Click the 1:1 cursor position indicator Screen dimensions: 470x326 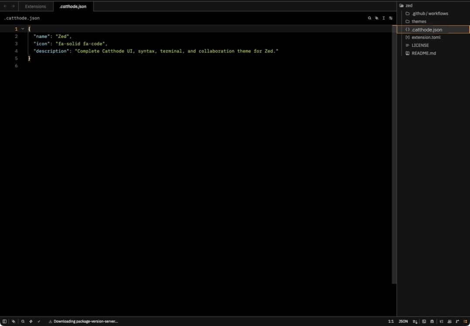coord(391,321)
